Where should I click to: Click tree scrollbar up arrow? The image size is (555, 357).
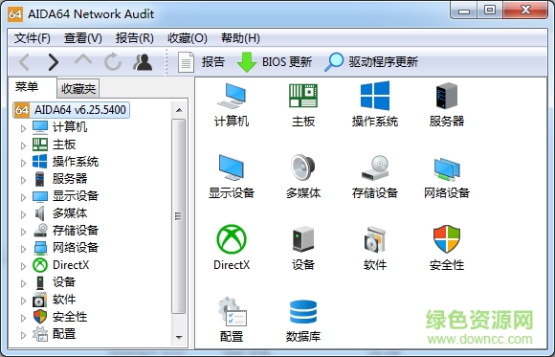tap(179, 110)
